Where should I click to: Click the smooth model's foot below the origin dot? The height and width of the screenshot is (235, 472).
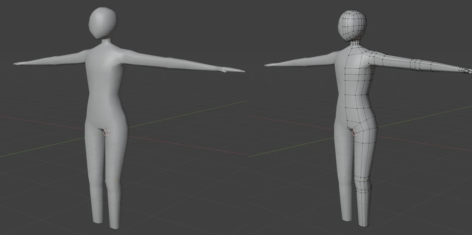click(x=114, y=225)
